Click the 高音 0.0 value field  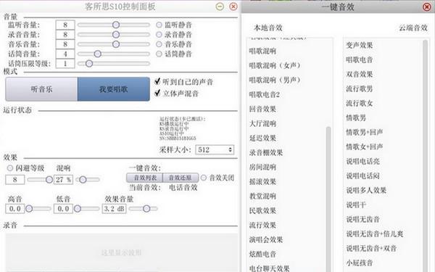coord(15,209)
